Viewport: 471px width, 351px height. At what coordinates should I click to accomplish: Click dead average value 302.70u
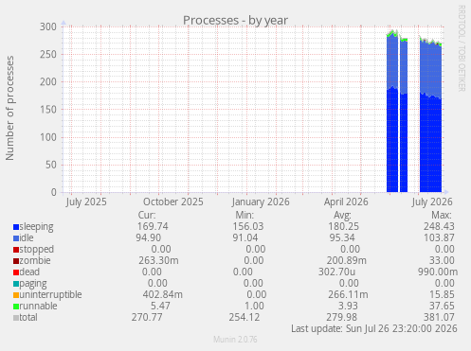coord(336,272)
